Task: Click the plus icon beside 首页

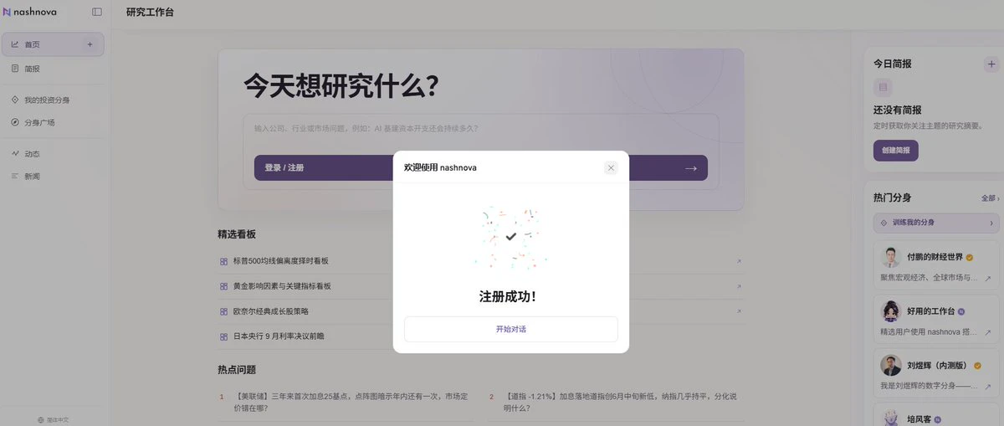Action: point(90,44)
